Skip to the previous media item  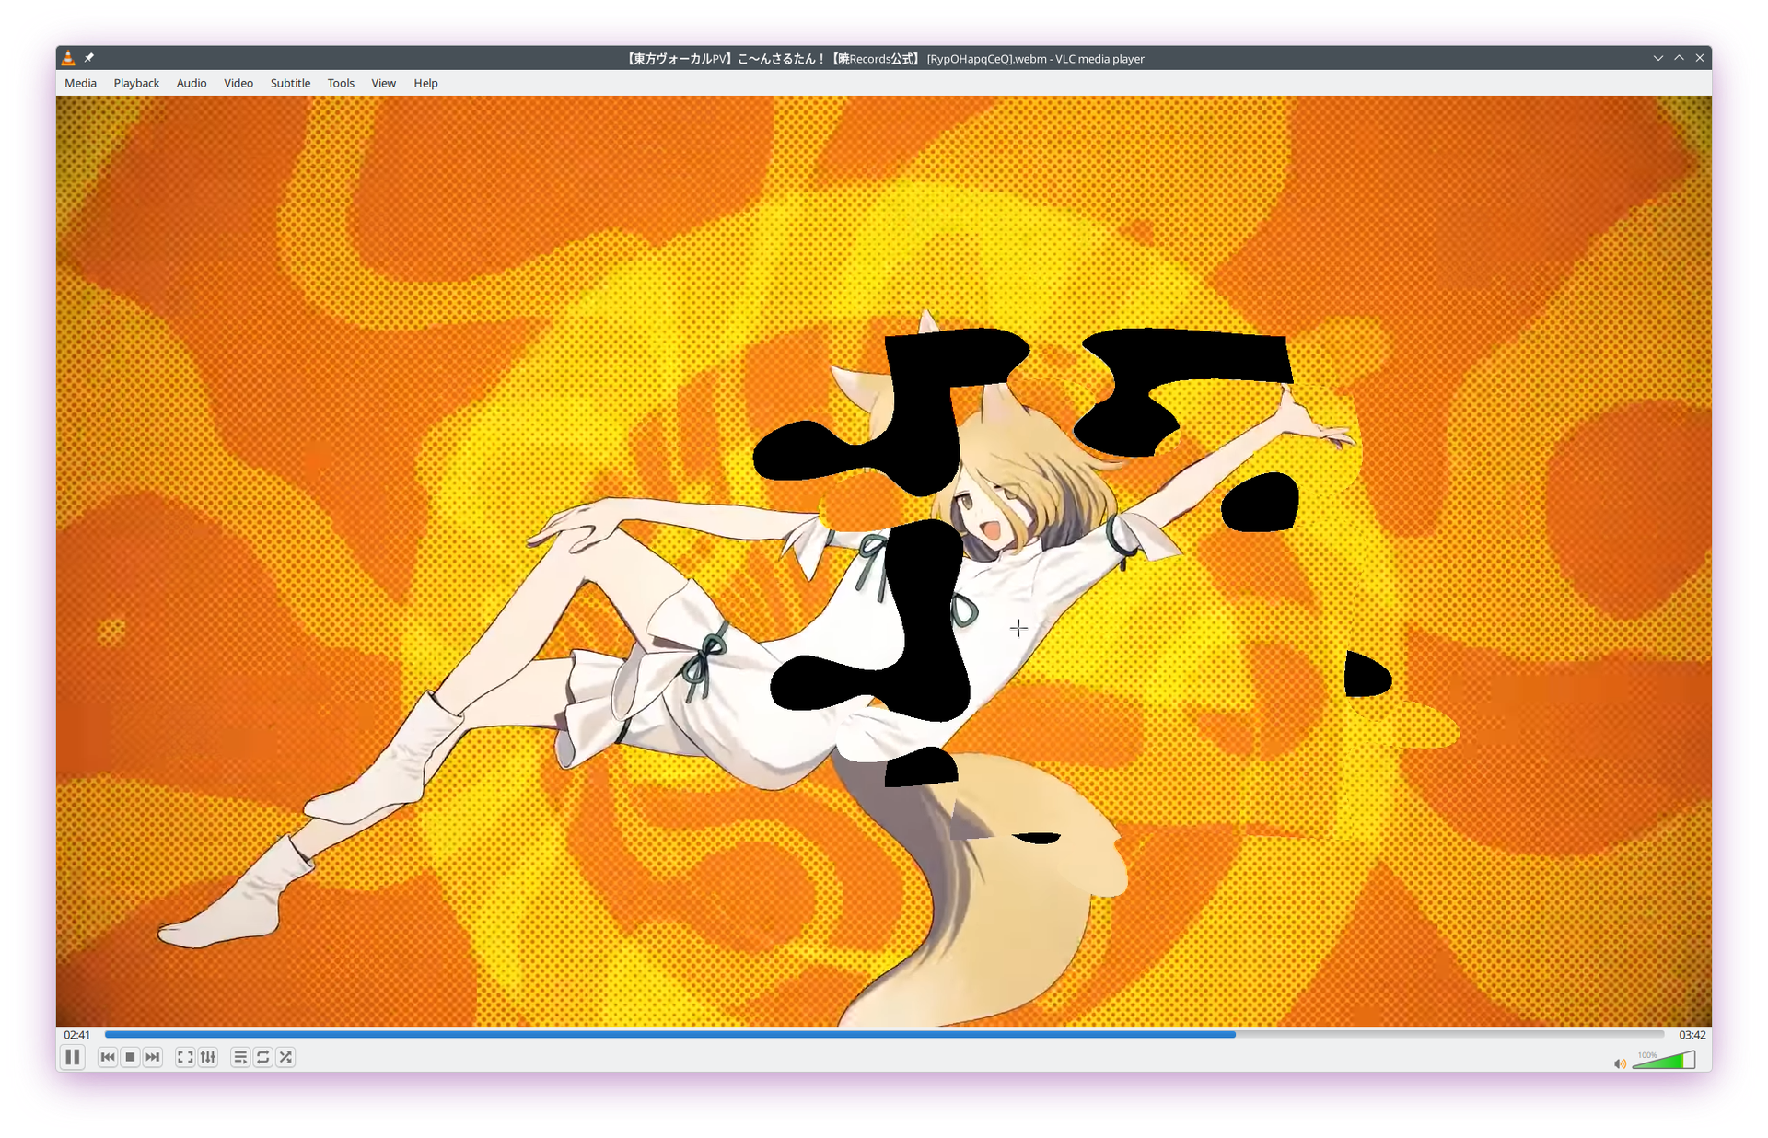point(108,1057)
